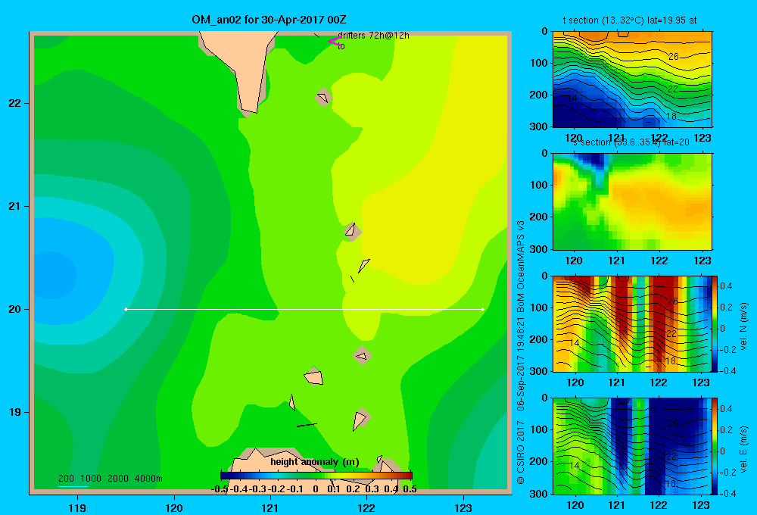The width and height of the screenshot is (757, 515).
Task: Click longitude tick label 119 on main map
Action: click(x=77, y=507)
